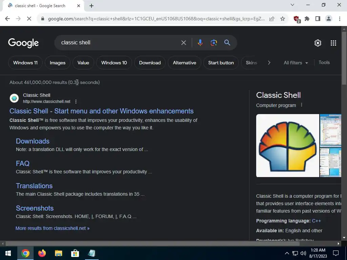The height and width of the screenshot is (260, 347).
Task: Select the Windows 10 filter chip
Action: [x=114, y=63]
